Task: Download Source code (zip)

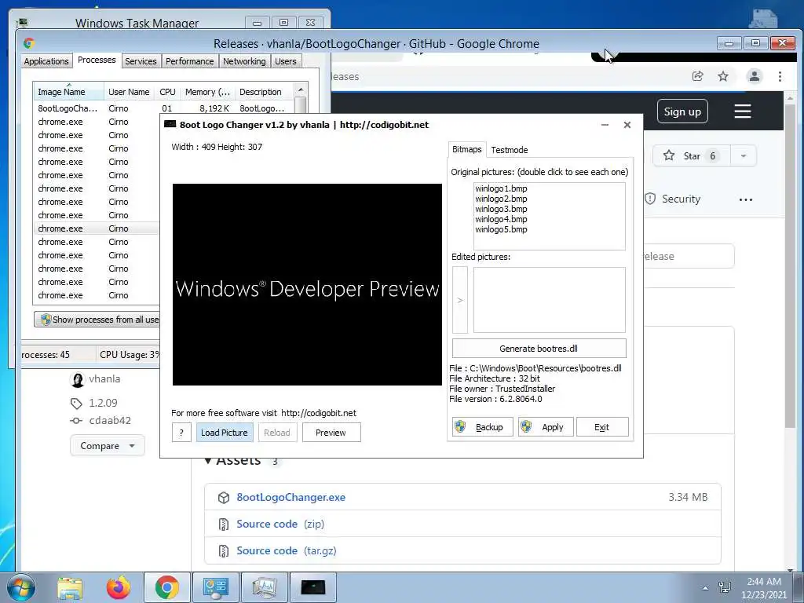Action: pos(280,524)
